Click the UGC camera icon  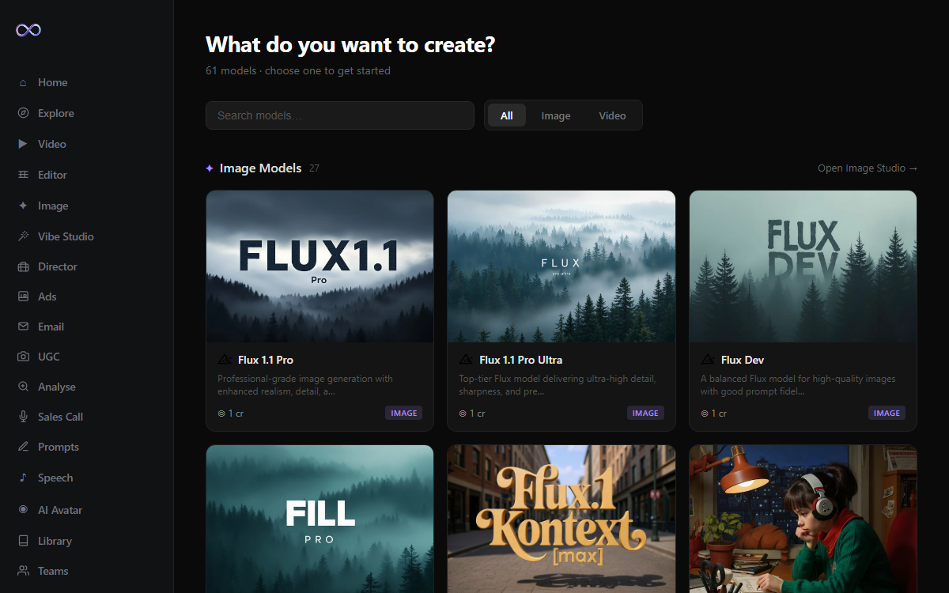tap(23, 357)
